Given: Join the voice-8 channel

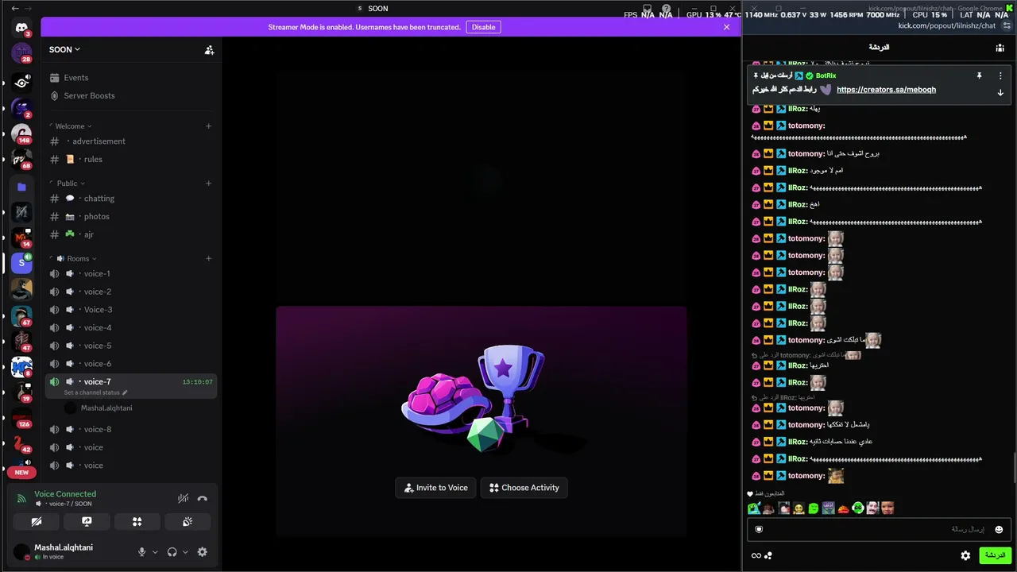Looking at the screenshot, I should pyautogui.click(x=131, y=429).
